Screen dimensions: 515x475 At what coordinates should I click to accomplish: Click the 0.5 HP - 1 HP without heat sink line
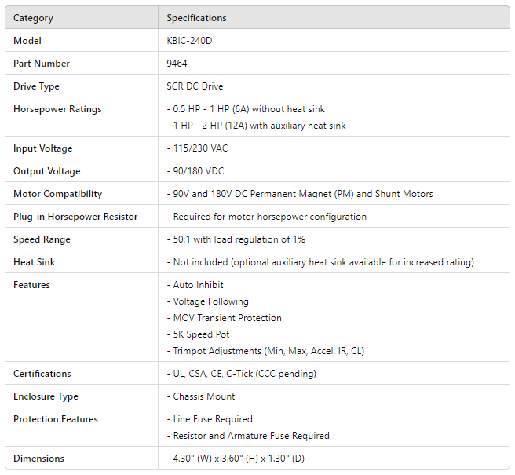coord(246,109)
